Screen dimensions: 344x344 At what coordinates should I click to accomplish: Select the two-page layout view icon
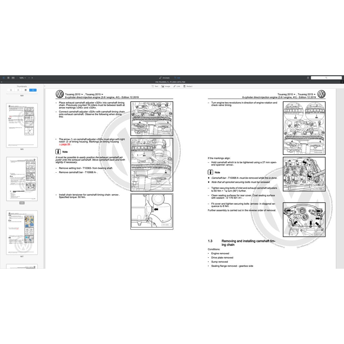pos(13,78)
